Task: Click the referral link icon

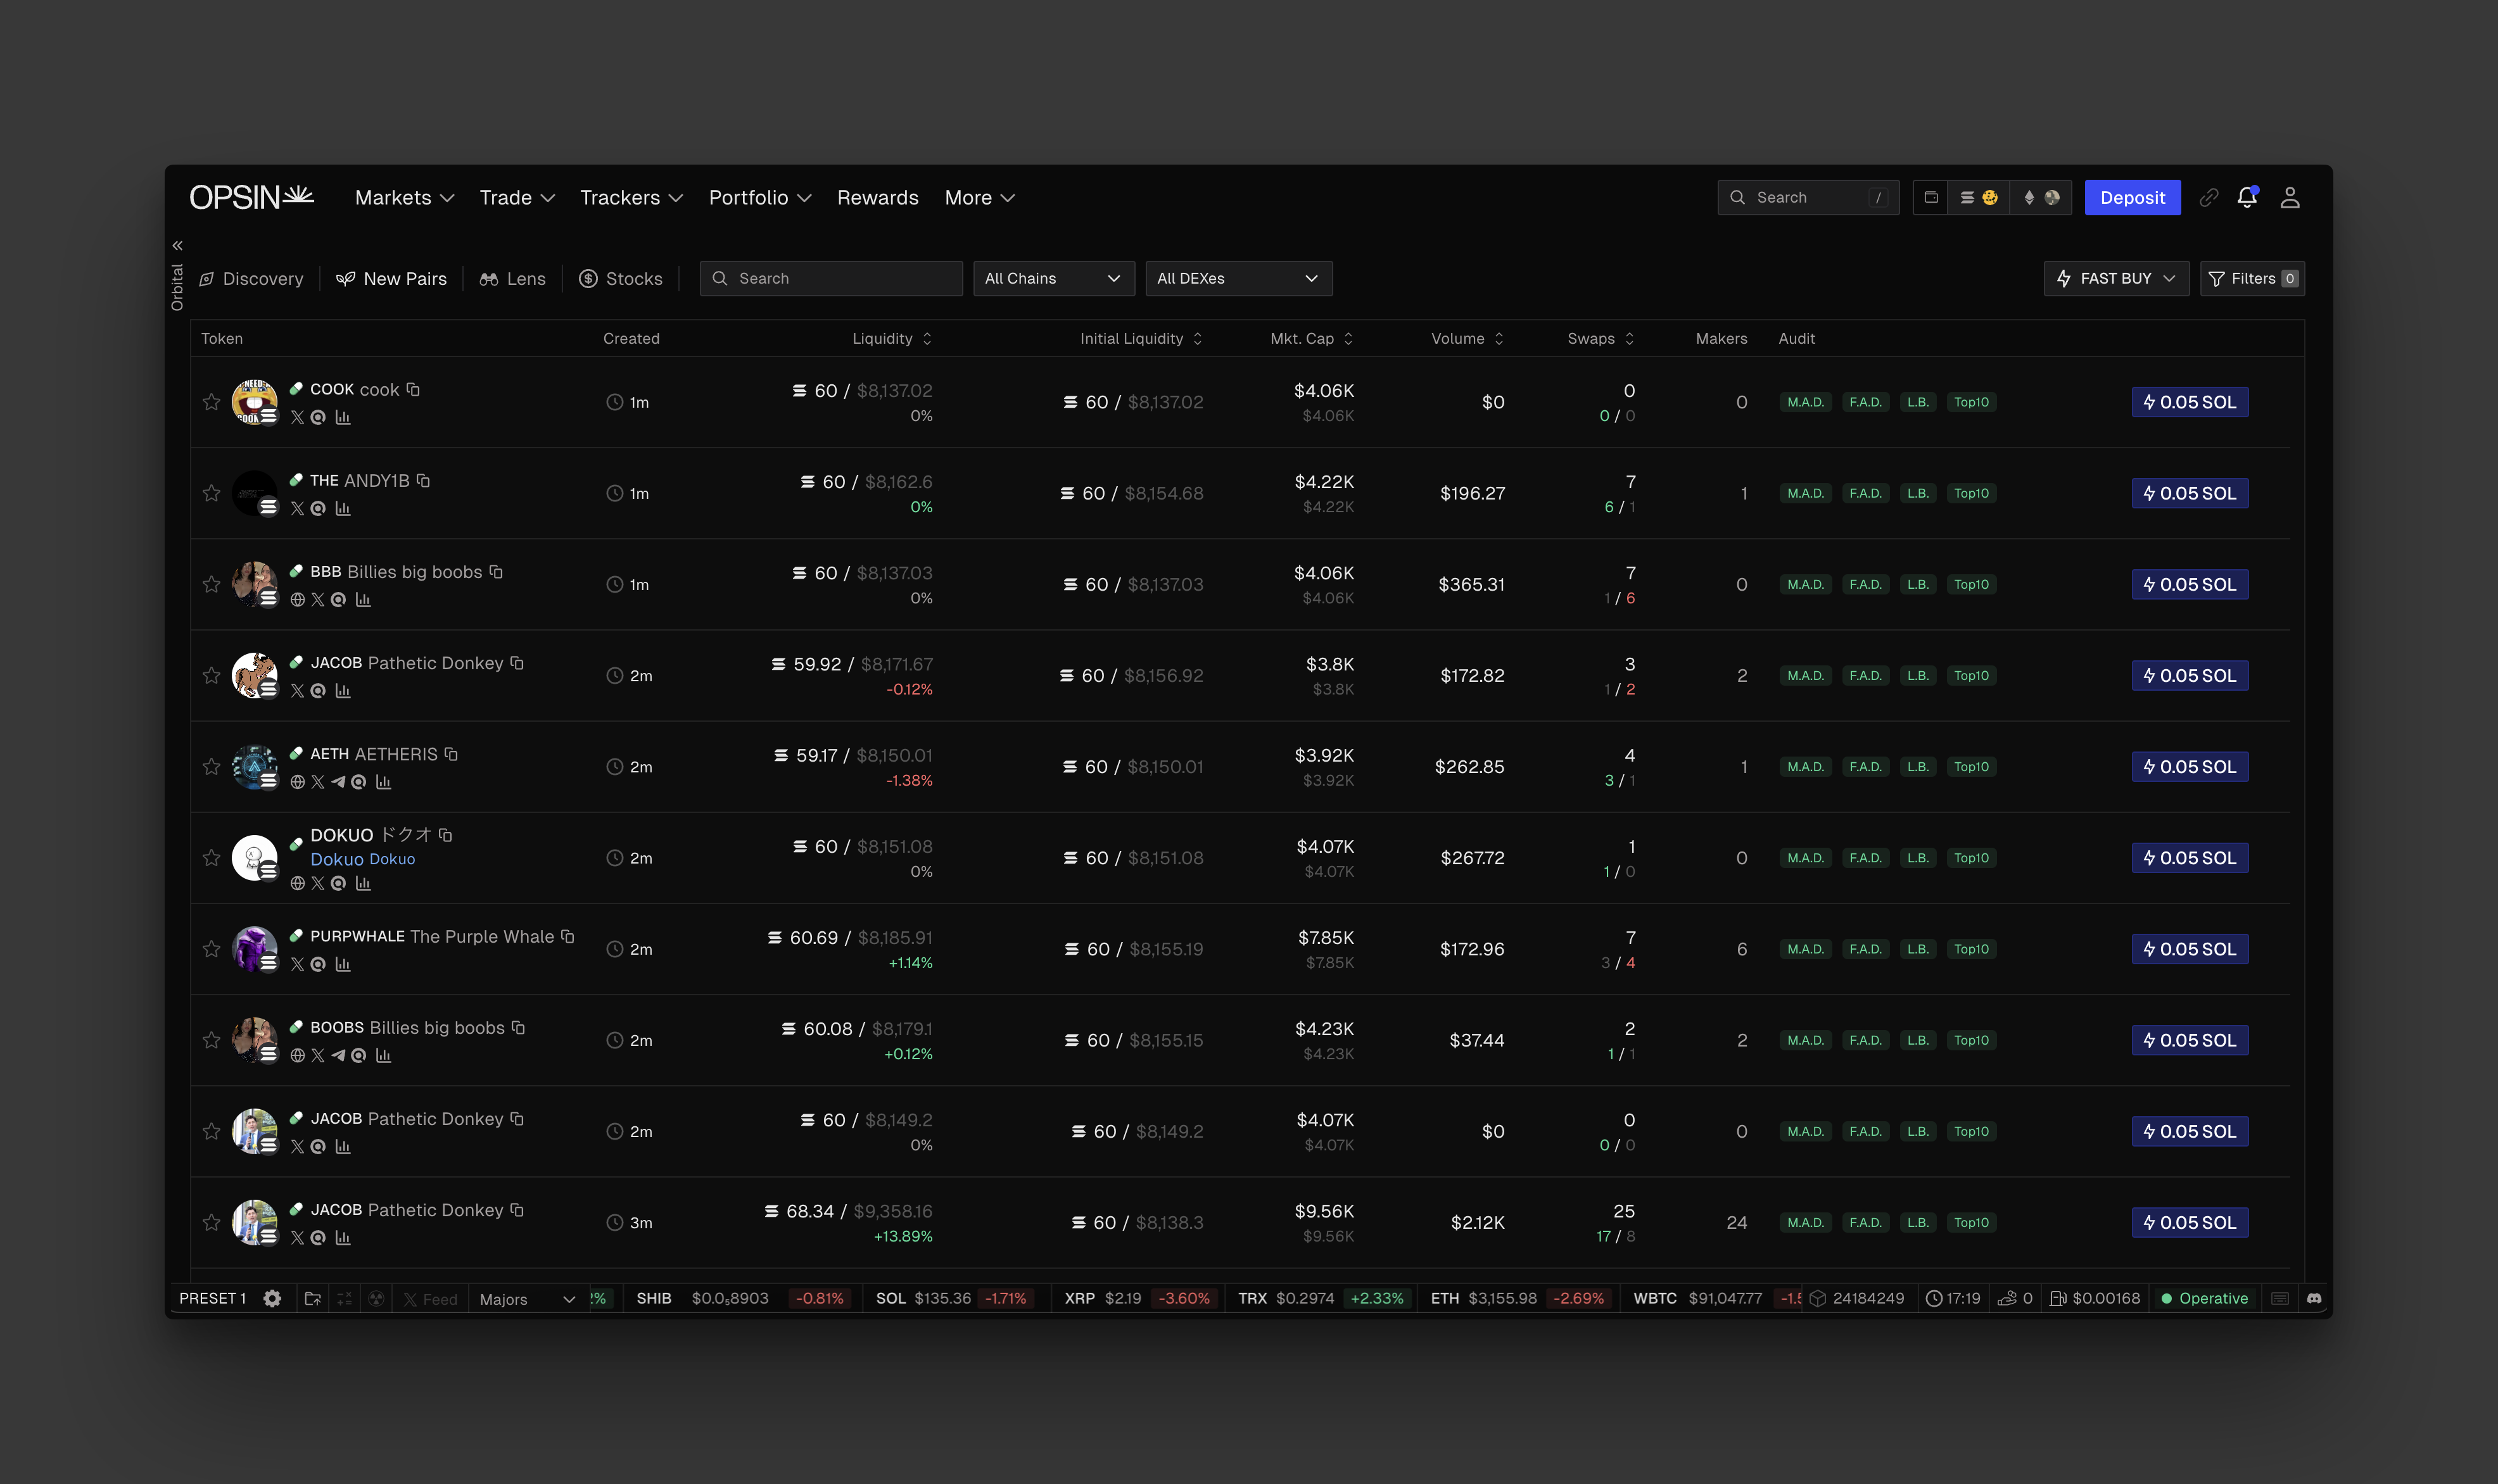Action: pos(2209,197)
